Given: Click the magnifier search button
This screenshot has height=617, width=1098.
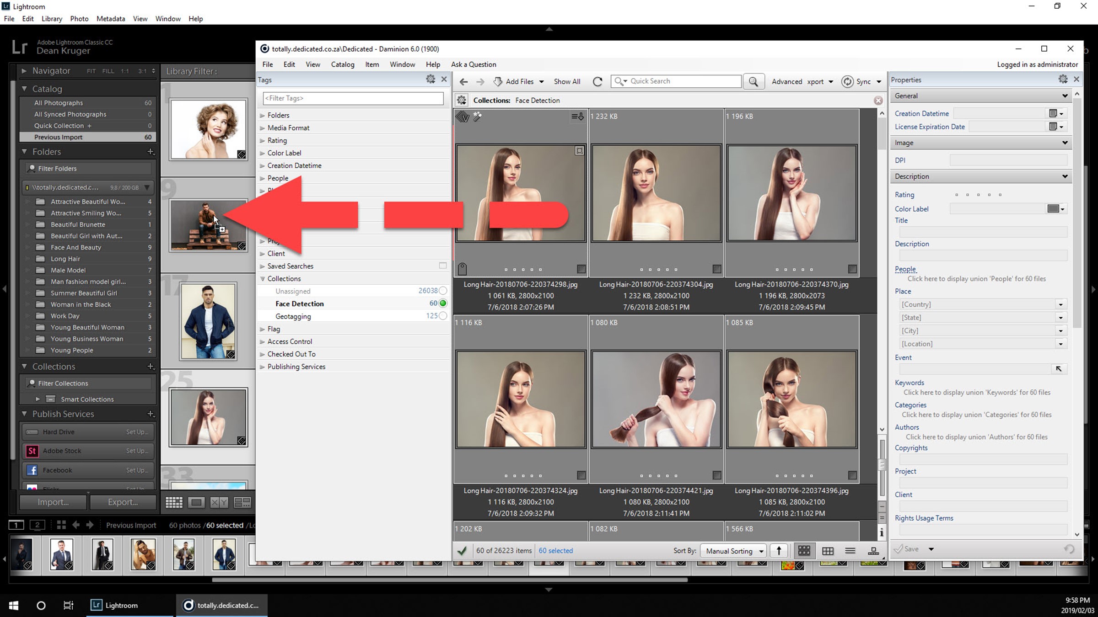Looking at the screenshot, I should point(753,81).
